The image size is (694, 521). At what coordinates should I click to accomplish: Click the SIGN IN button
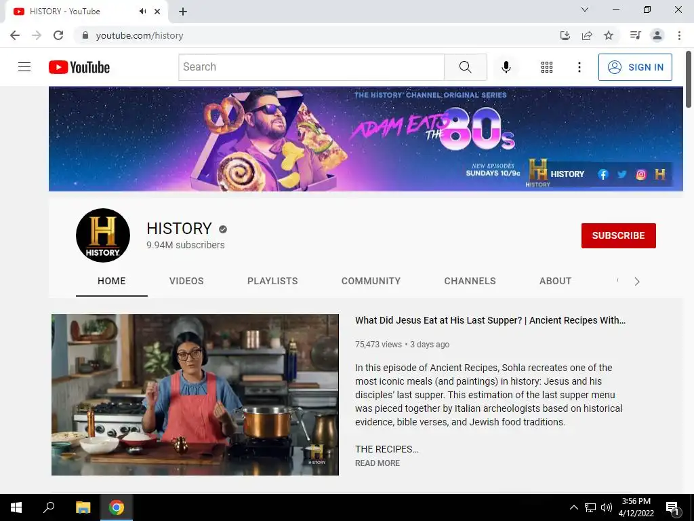point(635,67)
